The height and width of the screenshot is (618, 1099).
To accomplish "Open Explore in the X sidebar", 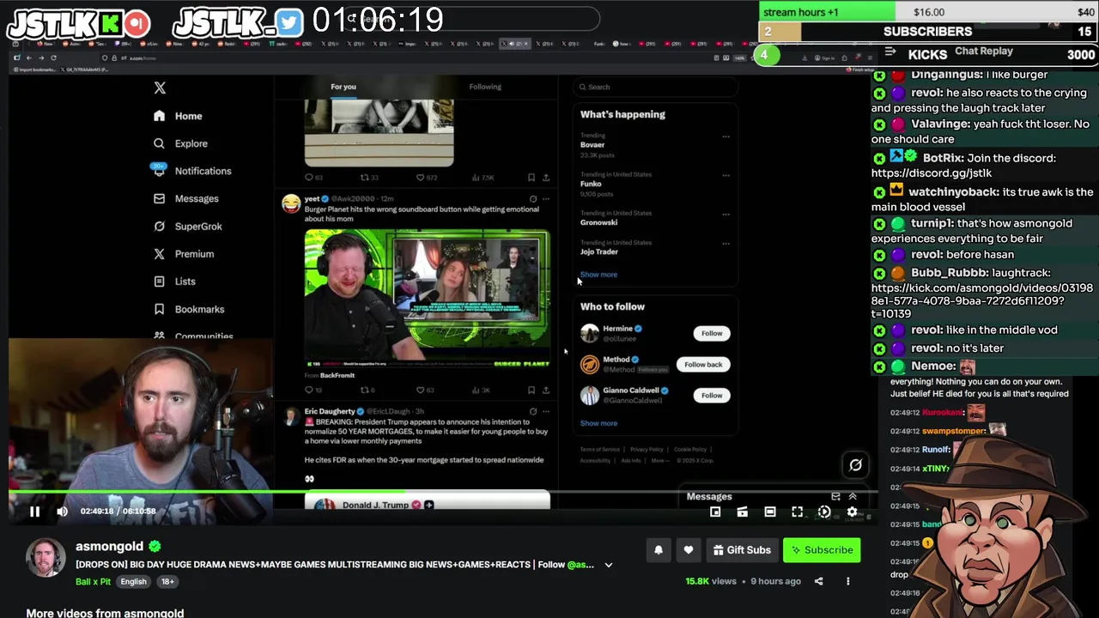I will [x=180, y=143].
